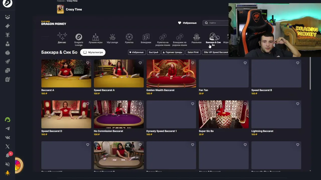
Task: Click the Speed Baccarat D title
Action: pos(52,131)
